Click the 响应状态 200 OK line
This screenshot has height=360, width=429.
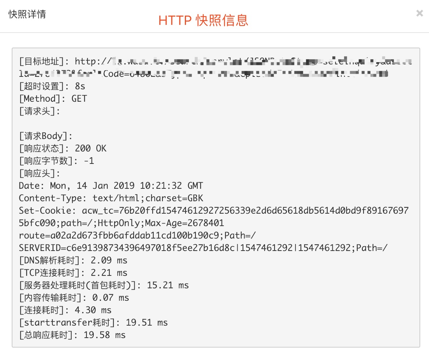point(63,149)
